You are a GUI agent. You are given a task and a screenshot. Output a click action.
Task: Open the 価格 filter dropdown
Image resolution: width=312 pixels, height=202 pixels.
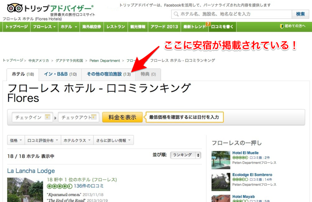point(16,140)
